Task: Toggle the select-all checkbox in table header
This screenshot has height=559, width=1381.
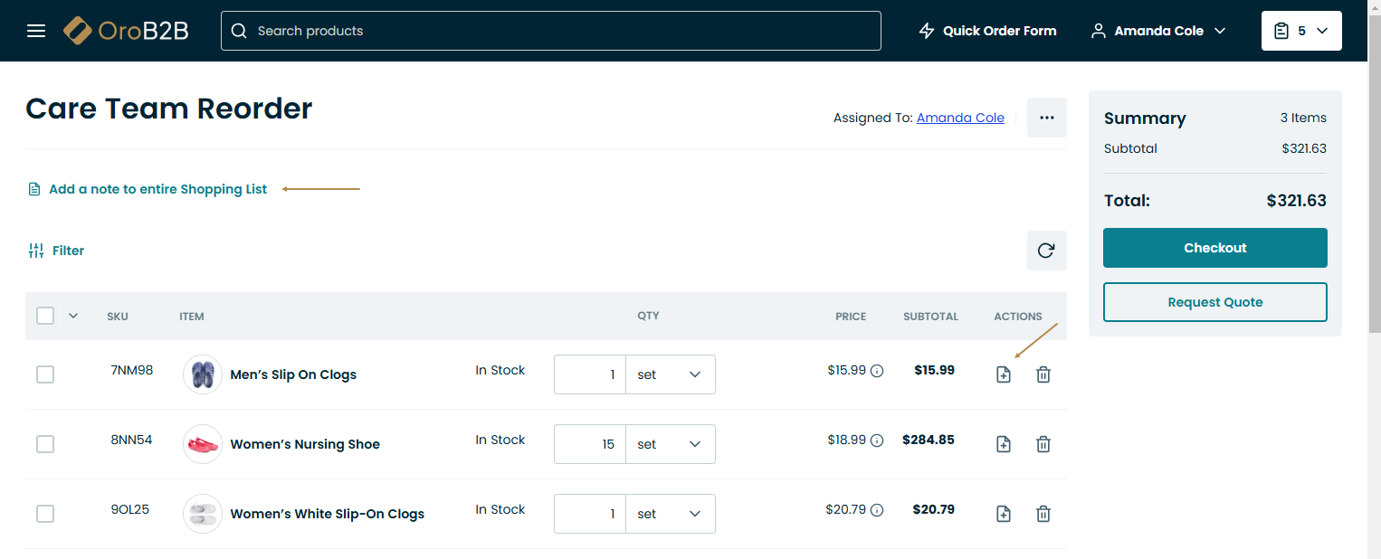Action: 45,316
